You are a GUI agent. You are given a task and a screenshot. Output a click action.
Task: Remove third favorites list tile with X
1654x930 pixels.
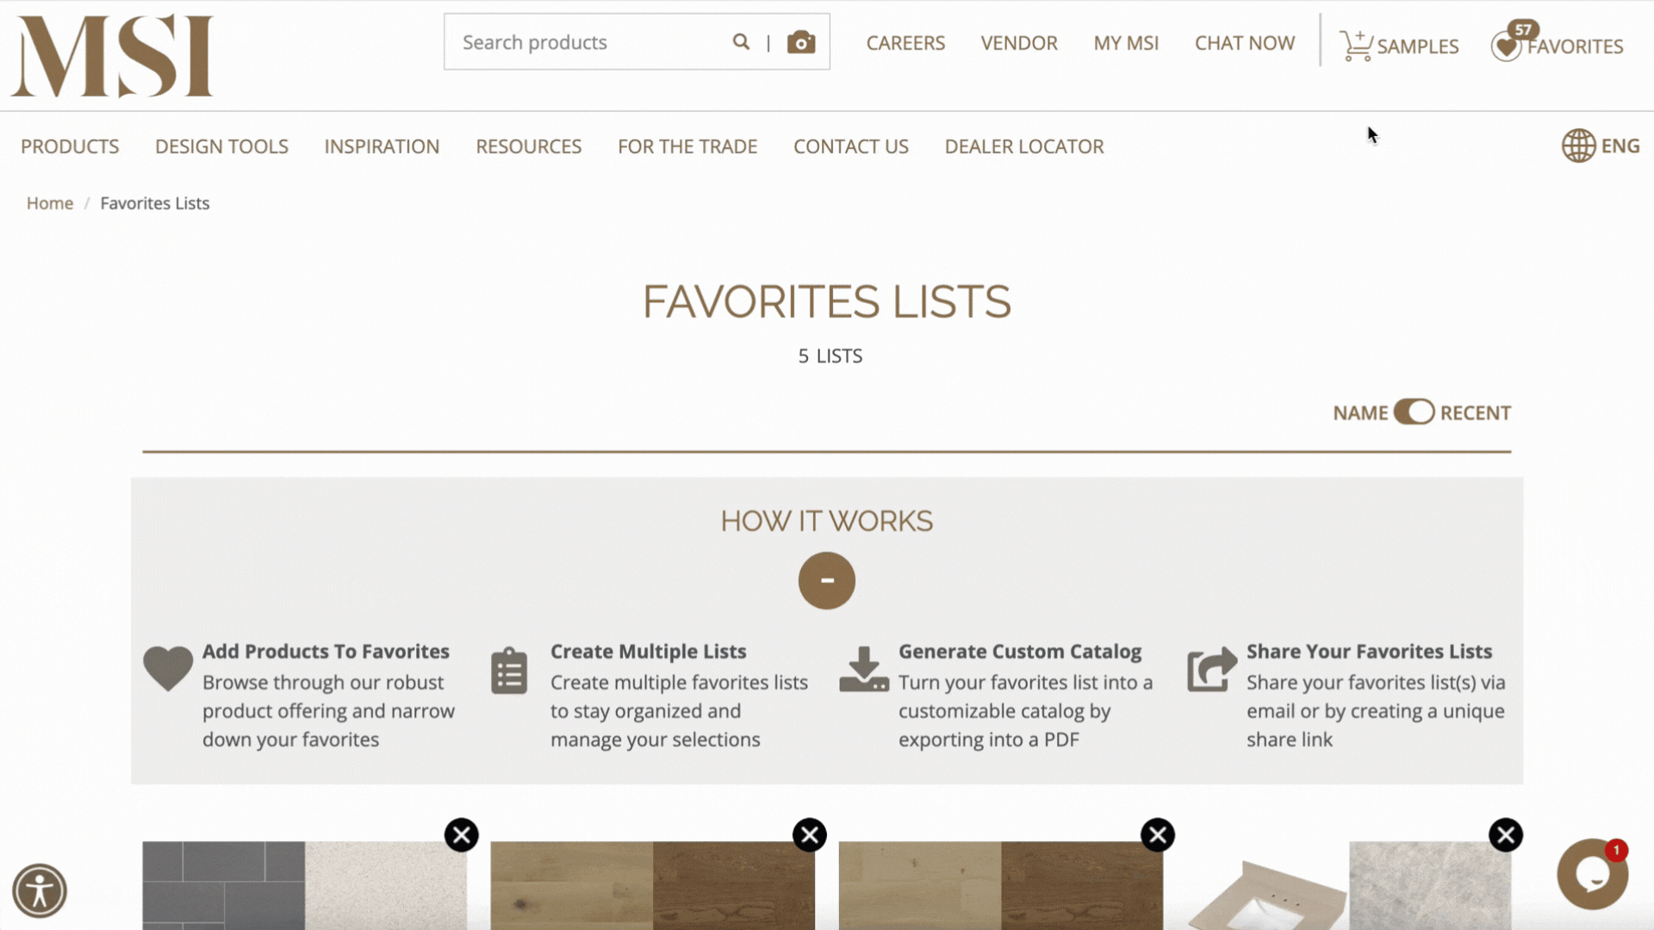click(x=1156, y=834)
